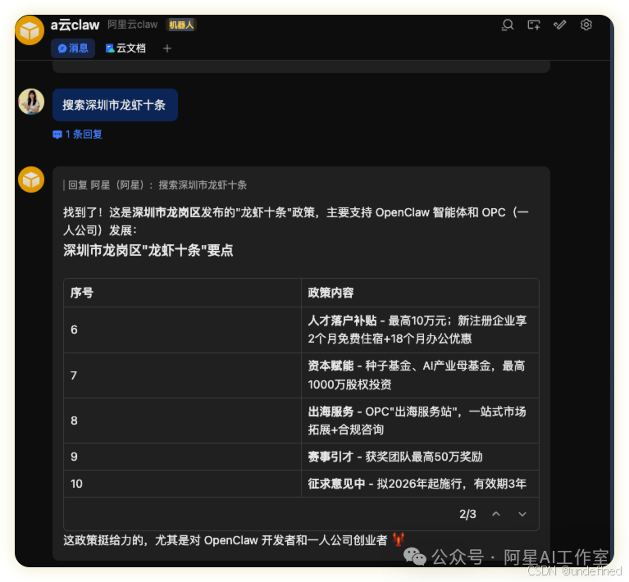Switch to the 云文档 tab

[x=125, y=48]
